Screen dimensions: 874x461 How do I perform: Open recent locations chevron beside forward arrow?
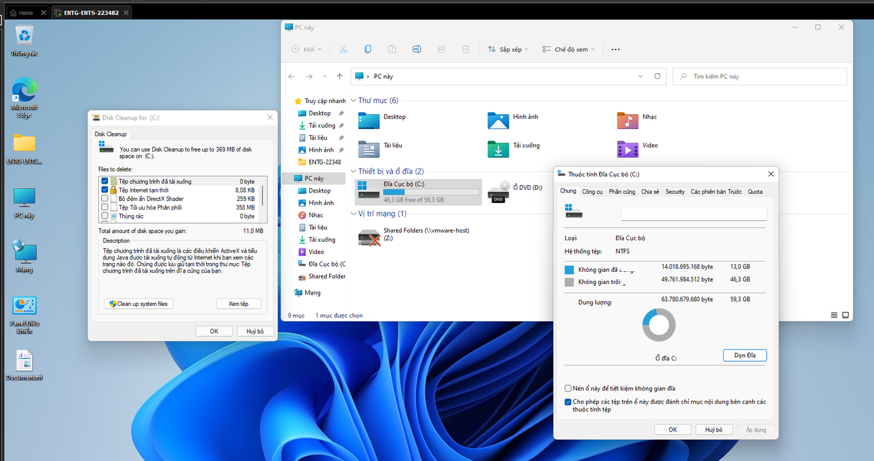(x=325, y=76)
